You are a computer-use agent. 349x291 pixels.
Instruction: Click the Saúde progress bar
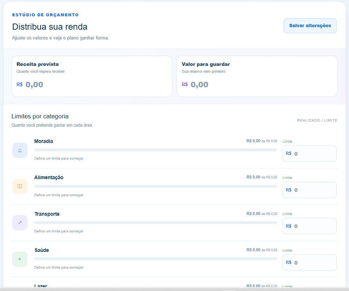(156, 259)
